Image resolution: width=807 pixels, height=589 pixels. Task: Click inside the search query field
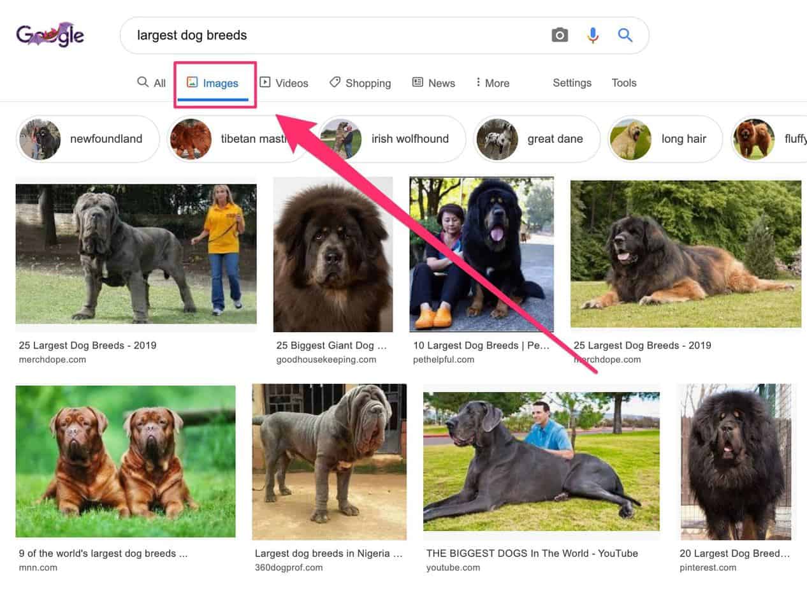tap(287, 35)
